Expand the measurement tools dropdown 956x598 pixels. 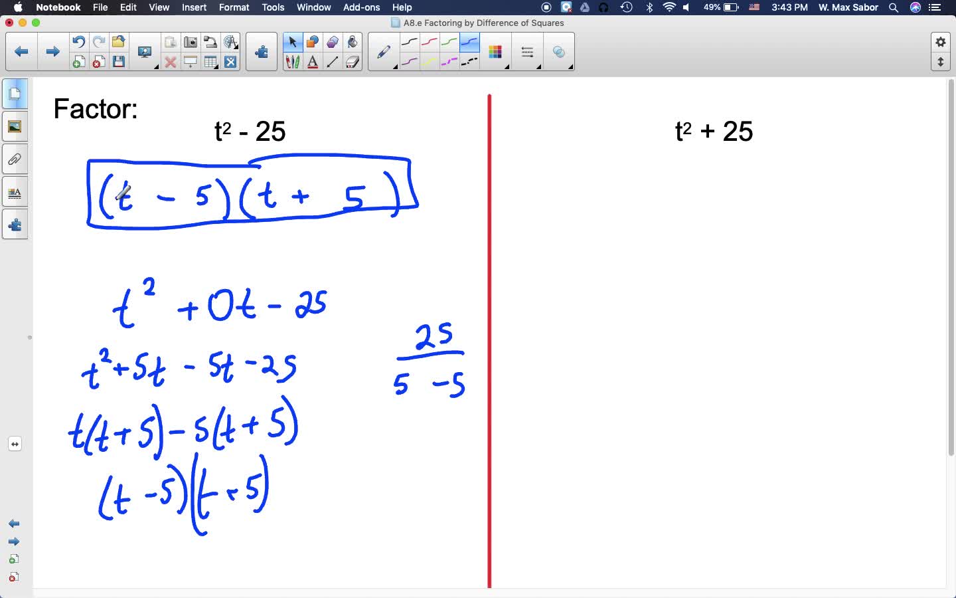(x=230, y=42)
